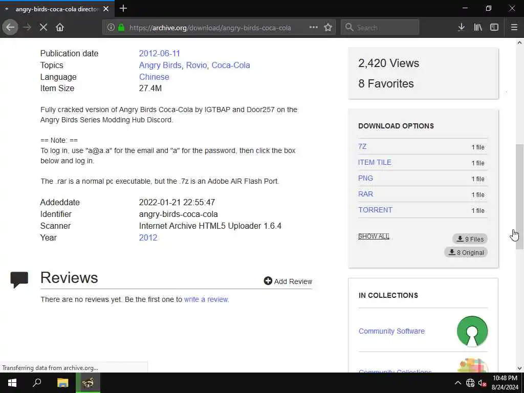This screenshot has width=524, height=393.
Task: Click the muted volume tray icon
Action: (482, 383)
